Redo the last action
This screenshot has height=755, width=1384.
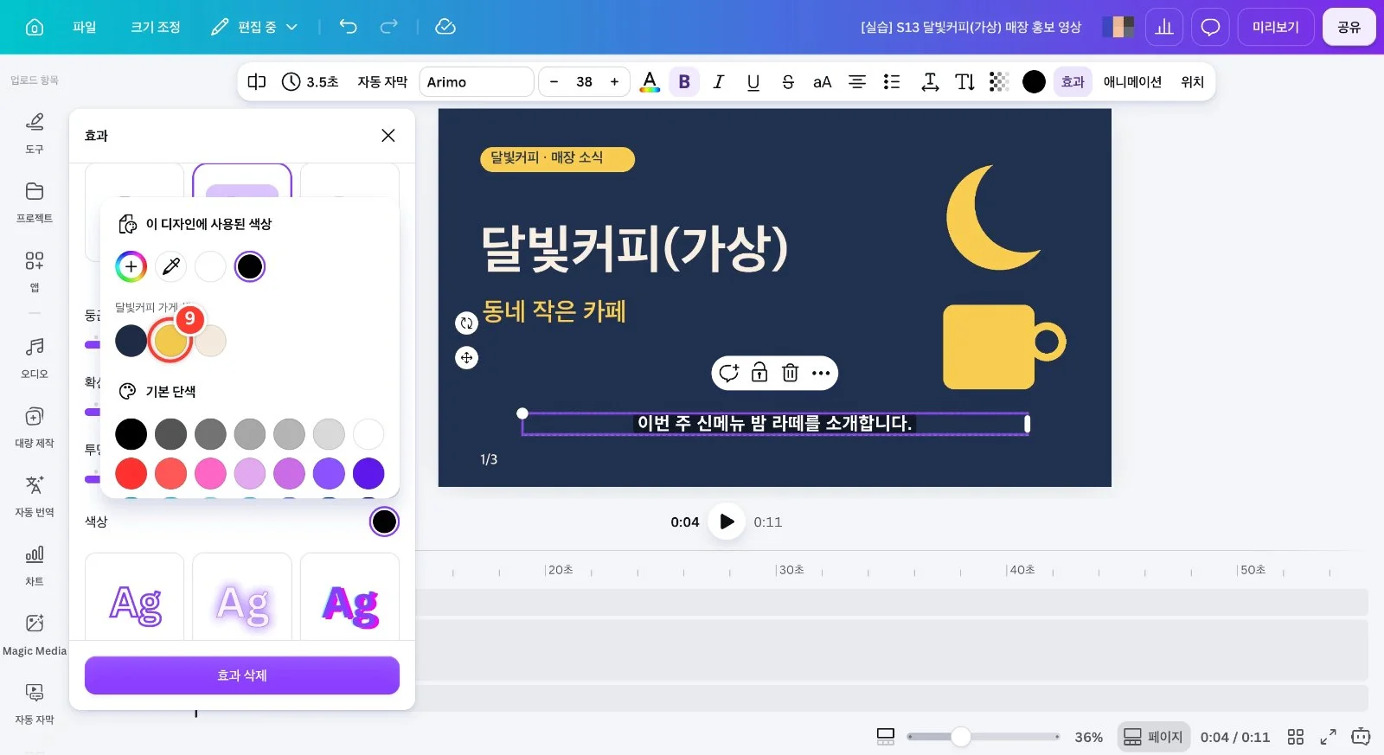389,27
